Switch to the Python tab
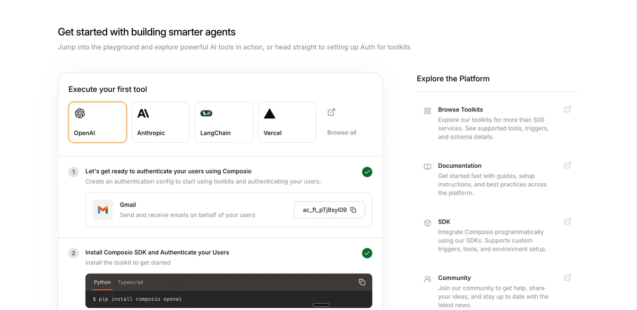This screenshot has width=637, height=310. [102, 282]
